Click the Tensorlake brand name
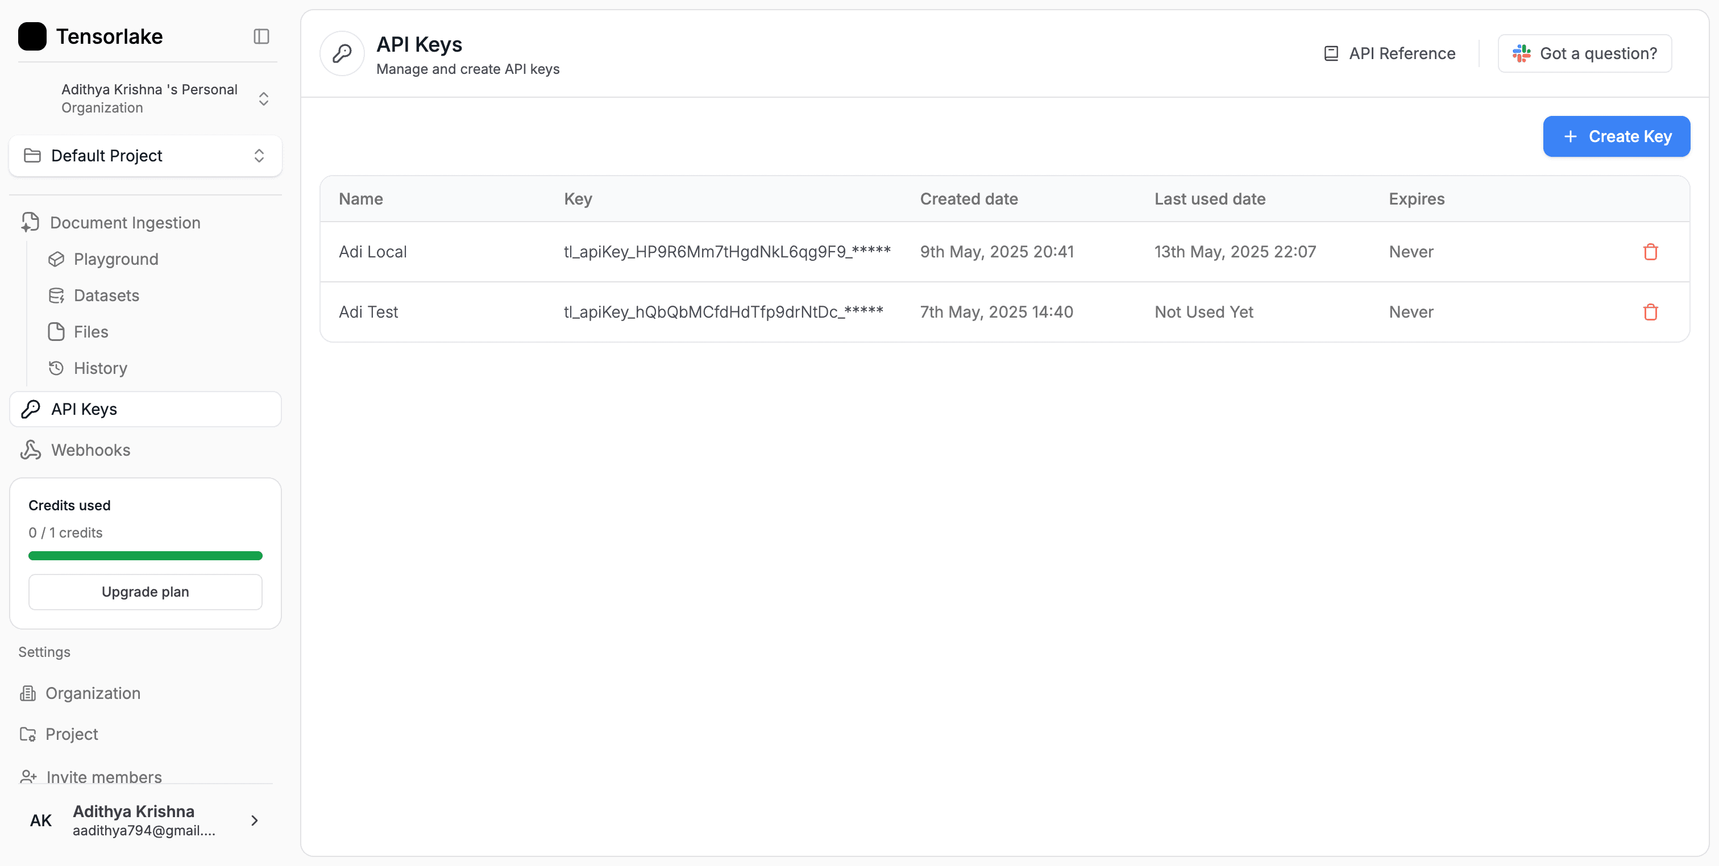Screen dimensions: 1719x866 pos(110,36)
